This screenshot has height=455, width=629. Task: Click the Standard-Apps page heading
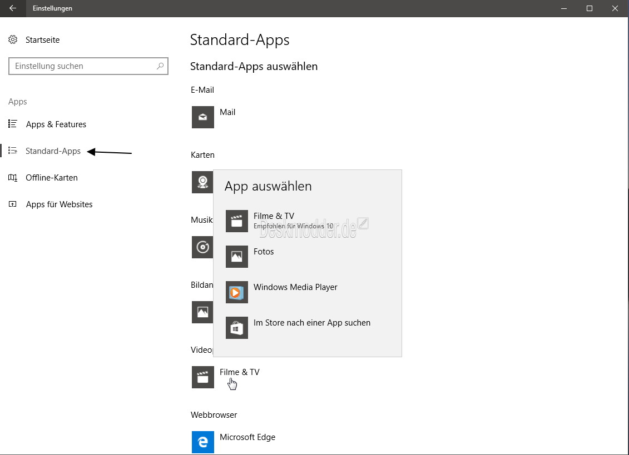coord(240,40)
